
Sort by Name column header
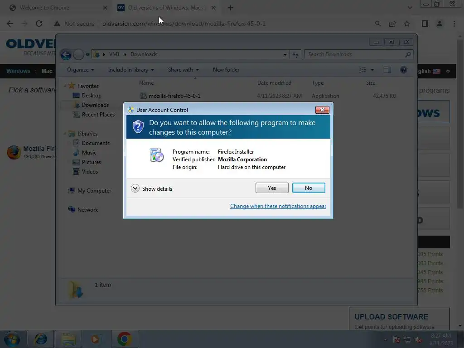pyautogui.click(x=146, y=83)
